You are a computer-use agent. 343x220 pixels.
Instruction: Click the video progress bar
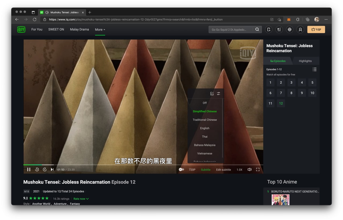143,165
